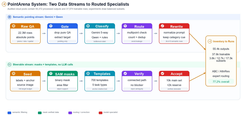The image size is (242, 116).
Task: Click the icon next to Inventory to Runs
Action: click(210, 41)
